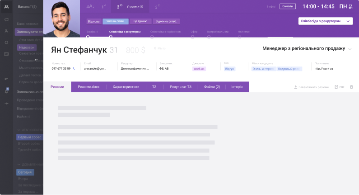Collapse the Добавленные section chevron

[x=19, y=165]
